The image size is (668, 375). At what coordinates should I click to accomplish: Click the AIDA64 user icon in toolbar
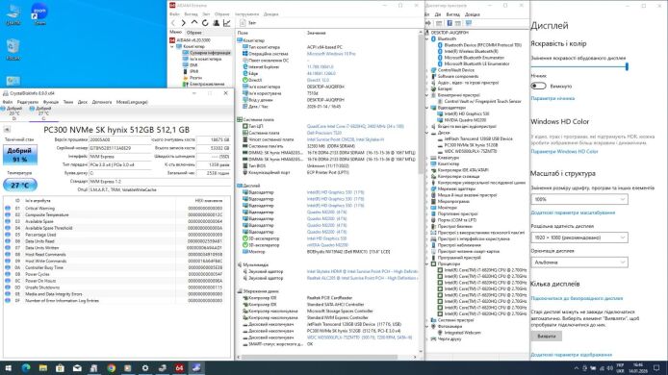pyautogui.click(x=216, y=23)
